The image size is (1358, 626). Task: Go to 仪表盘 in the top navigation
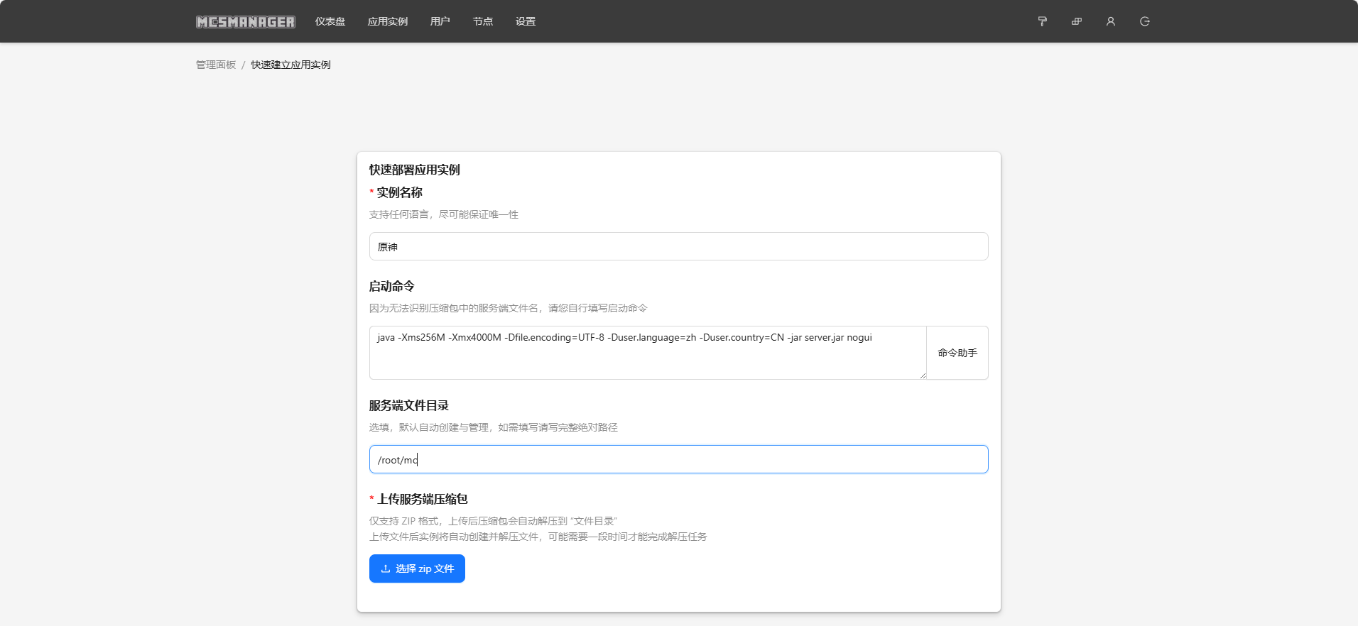330,21
